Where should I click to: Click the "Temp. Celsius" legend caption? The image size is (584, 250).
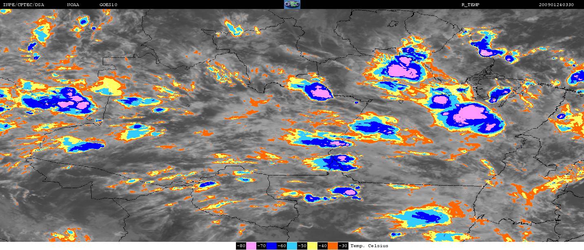(369, 246)
